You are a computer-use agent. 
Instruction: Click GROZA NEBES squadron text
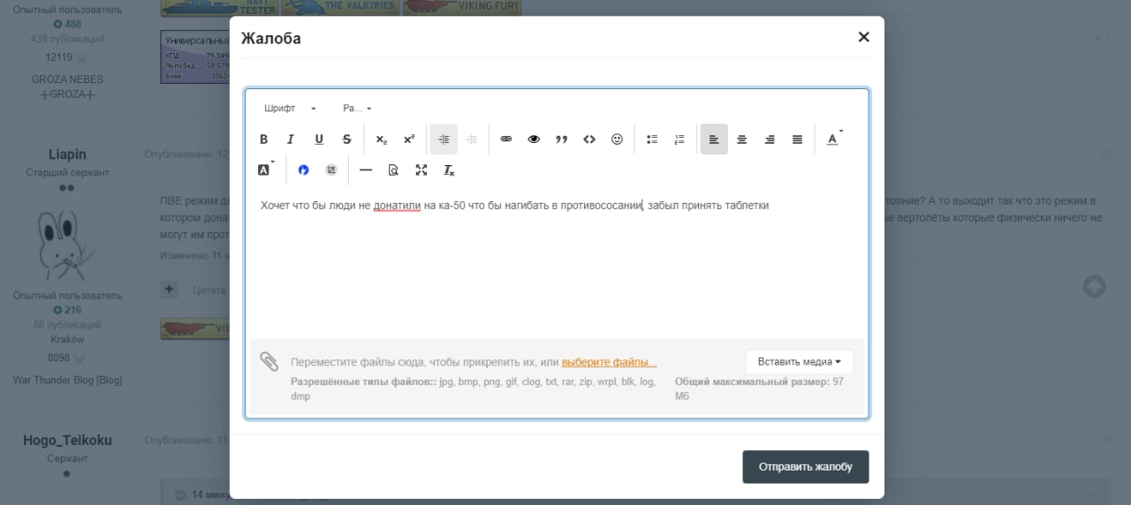[67, 79]
